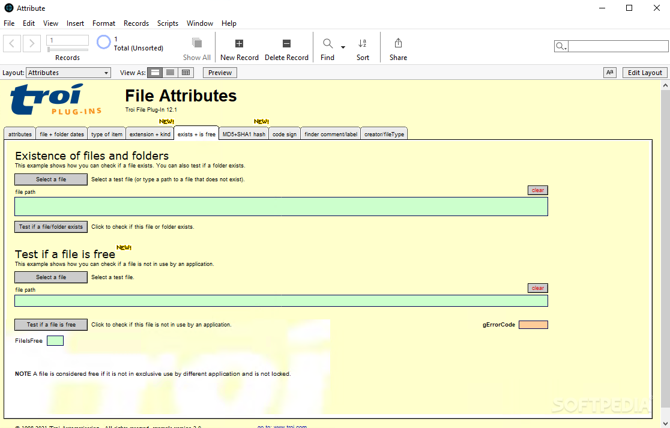Open the File menu
The height and width of the screenshot is (428, 670).
pos(9,23)
